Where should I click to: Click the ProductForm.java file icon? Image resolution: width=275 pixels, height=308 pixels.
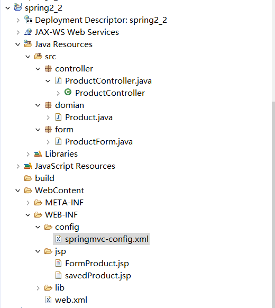(58, 142)
